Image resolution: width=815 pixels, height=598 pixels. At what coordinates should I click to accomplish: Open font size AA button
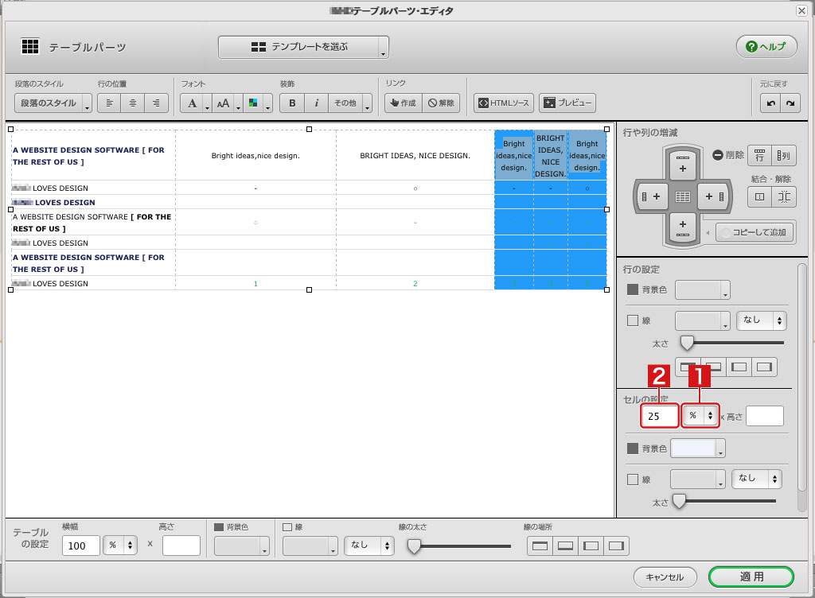(227, 103)
